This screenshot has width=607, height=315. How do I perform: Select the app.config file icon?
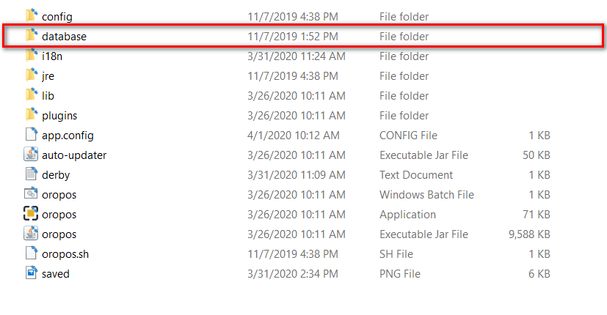32,135
